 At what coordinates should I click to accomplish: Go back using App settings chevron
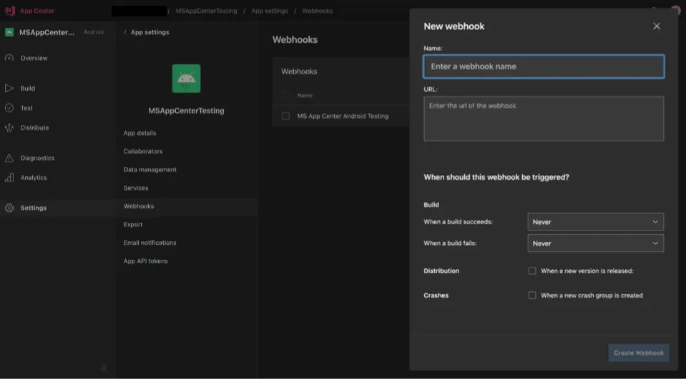click(125, 32)
